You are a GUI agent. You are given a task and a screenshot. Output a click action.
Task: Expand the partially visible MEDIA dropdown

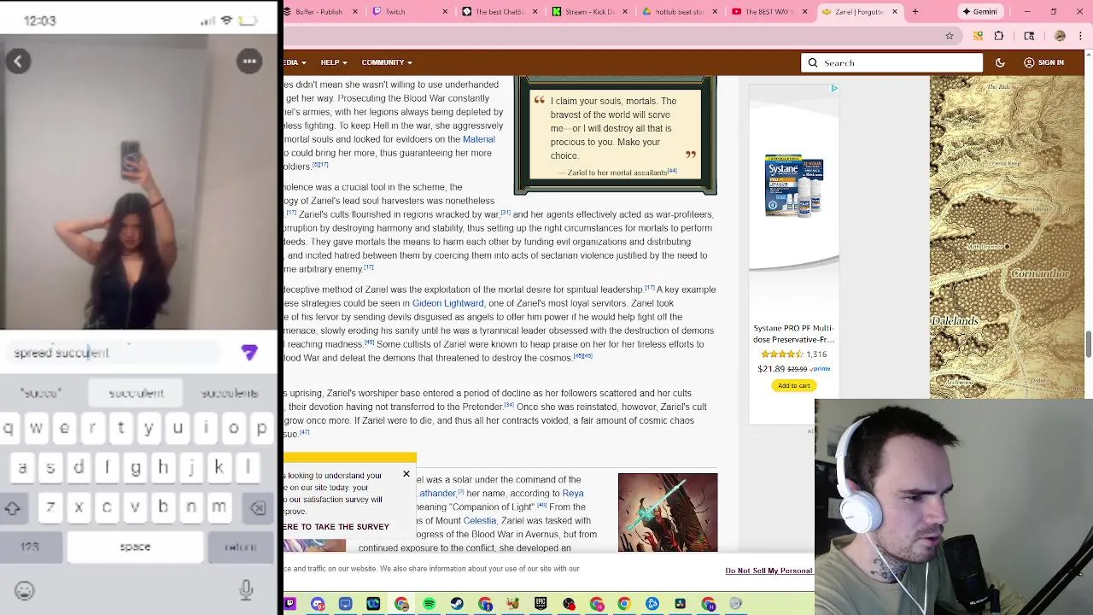coord(295,62)
